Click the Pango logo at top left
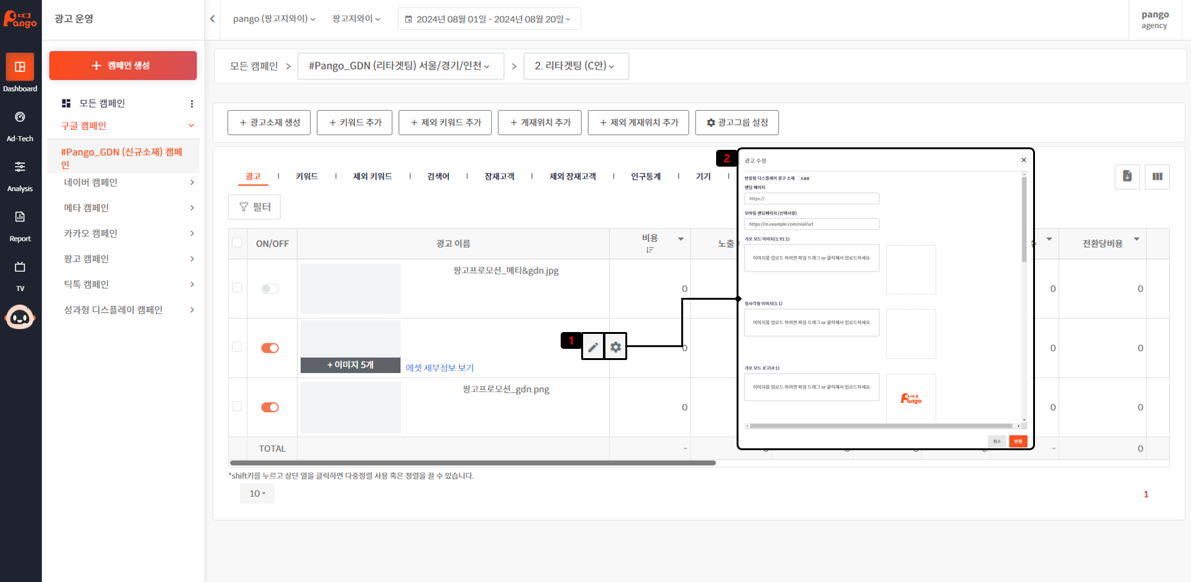Viewport: 1191px width, 582px height. pyautogui.click(x=20, y=19)
